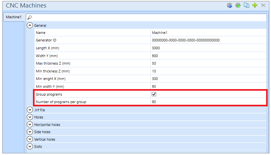
Task: Click the 'Generator ID' label
Action: pyautogui.click(x=46, y=40)
